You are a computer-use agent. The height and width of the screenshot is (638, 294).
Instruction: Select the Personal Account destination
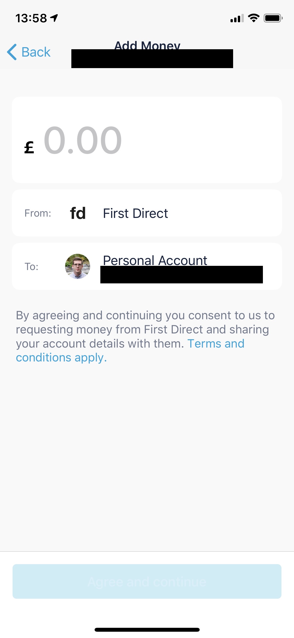point(155,260)
